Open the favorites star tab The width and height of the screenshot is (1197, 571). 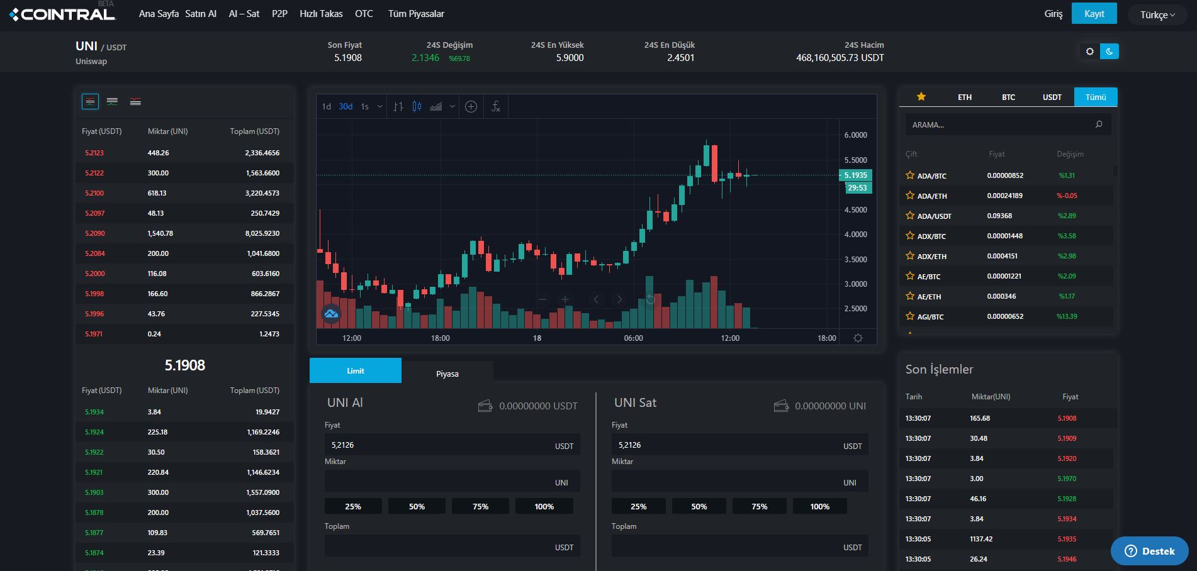[x=921, y=97]
